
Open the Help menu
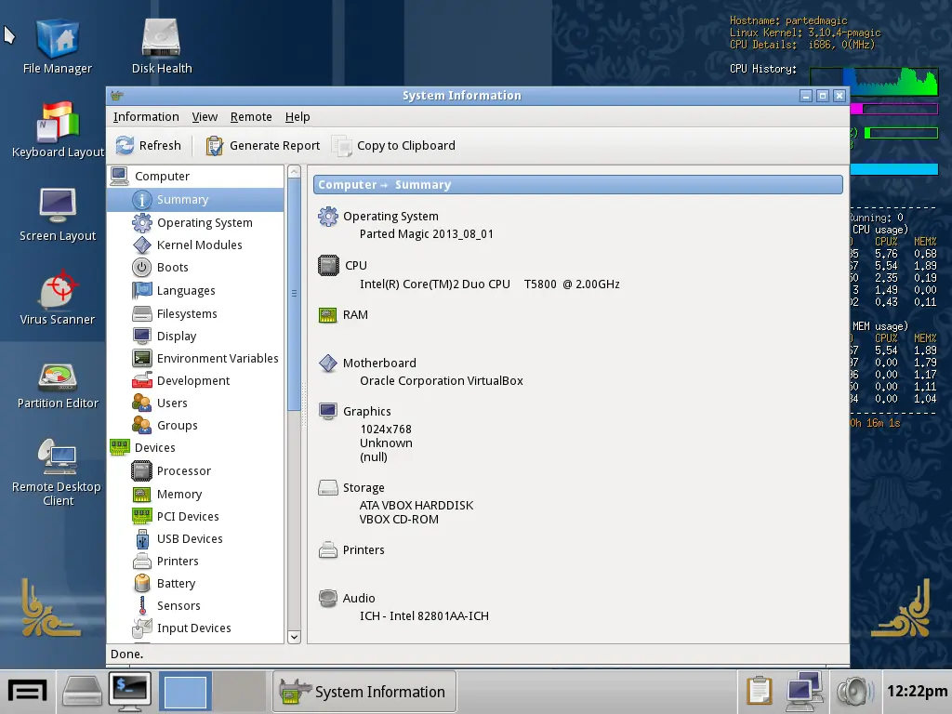(297, 116)
